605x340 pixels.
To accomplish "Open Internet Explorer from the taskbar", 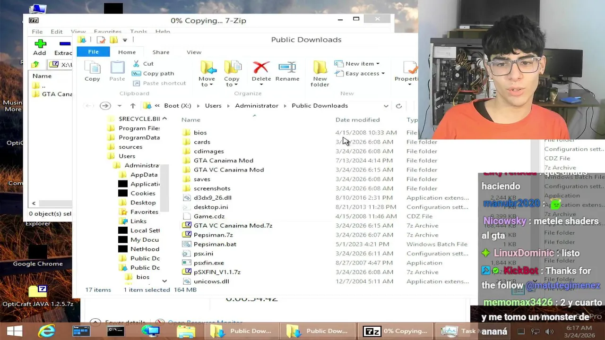I will [x=46, y=331].
